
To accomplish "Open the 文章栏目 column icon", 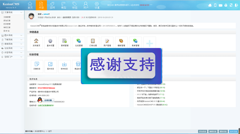I will 37,66.
